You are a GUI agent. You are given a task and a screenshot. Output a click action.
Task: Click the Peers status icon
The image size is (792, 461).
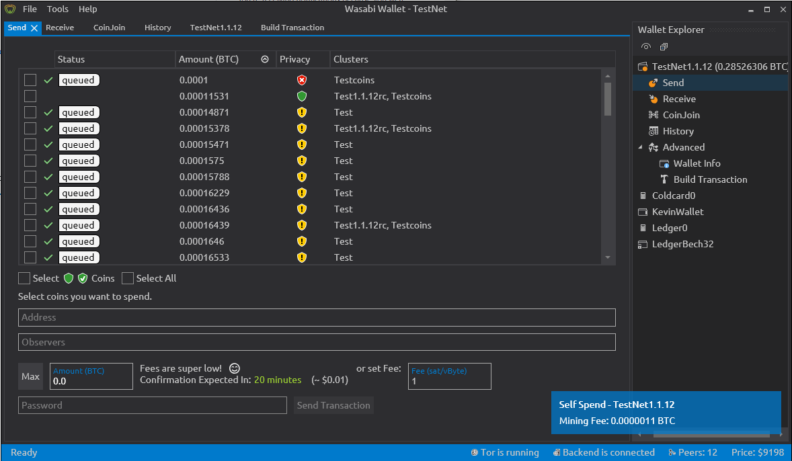tap(672, 452)
